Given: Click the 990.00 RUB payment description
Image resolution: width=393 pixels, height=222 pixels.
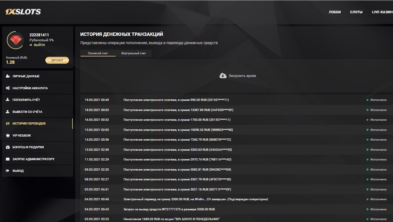Looking at the screenshot, I should pyautogui.click(x=176, y=100).
